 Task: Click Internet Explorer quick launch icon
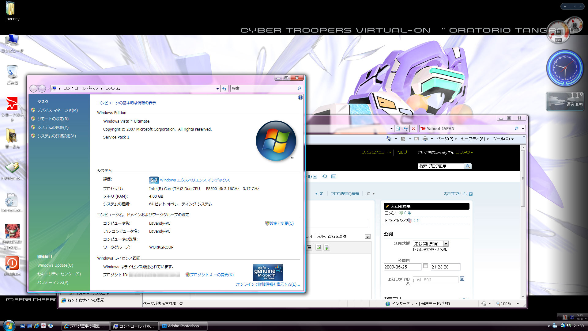[36, 326]
